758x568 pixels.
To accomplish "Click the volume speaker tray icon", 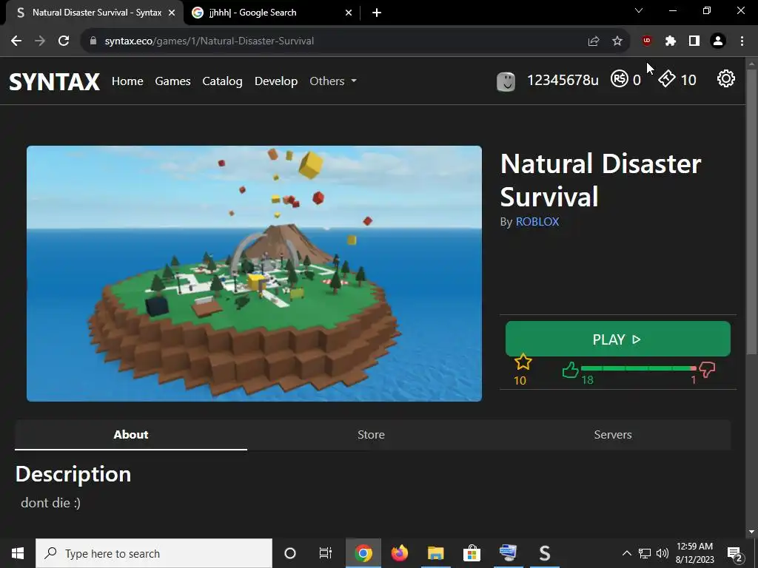I will (663, 553).
